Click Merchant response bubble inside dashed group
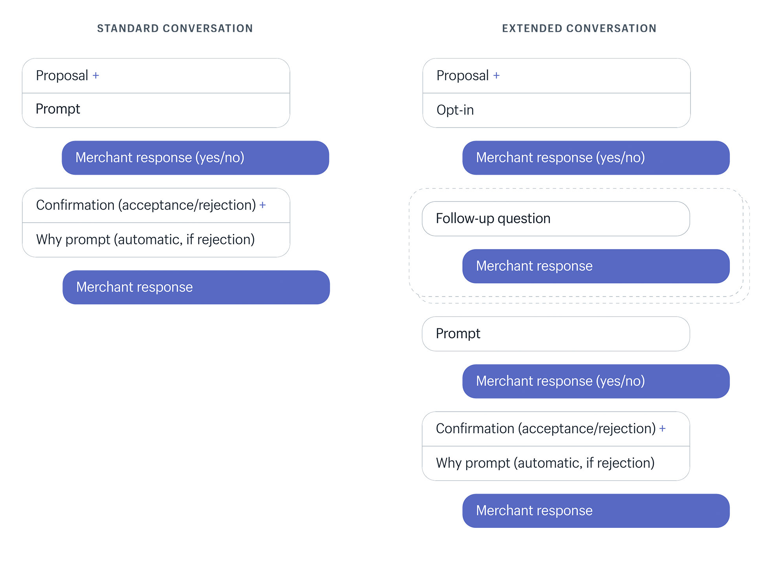This screenshot has height=564, width=773. click(x=596, y=266)
